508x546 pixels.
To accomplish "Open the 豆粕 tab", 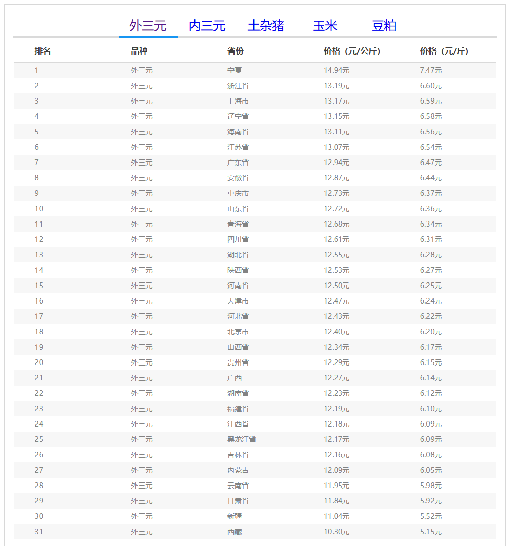I will pos(384,26).
